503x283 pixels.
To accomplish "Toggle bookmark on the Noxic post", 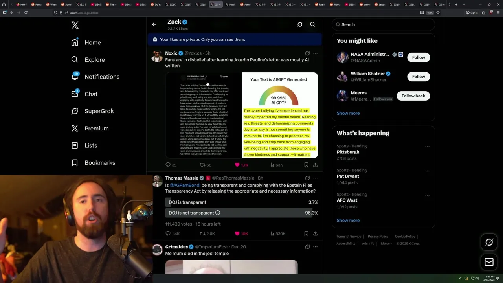I will pyautogui.click(x=306, y=165).
